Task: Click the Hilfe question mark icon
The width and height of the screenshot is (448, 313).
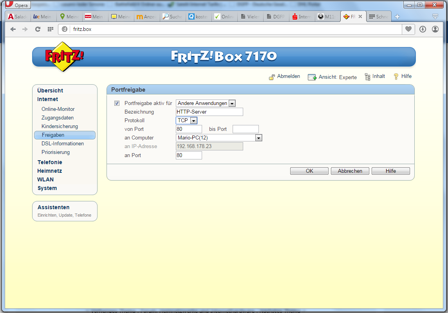Action: tap(396, 76)
